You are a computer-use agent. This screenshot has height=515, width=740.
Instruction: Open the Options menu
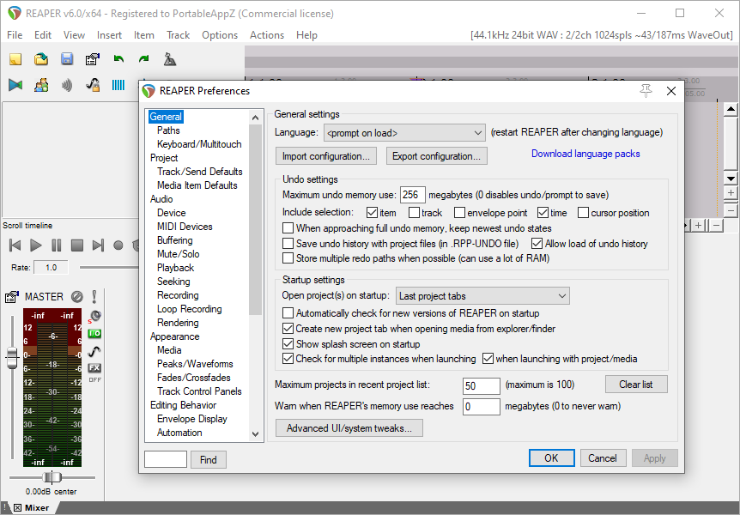[220, 35]
